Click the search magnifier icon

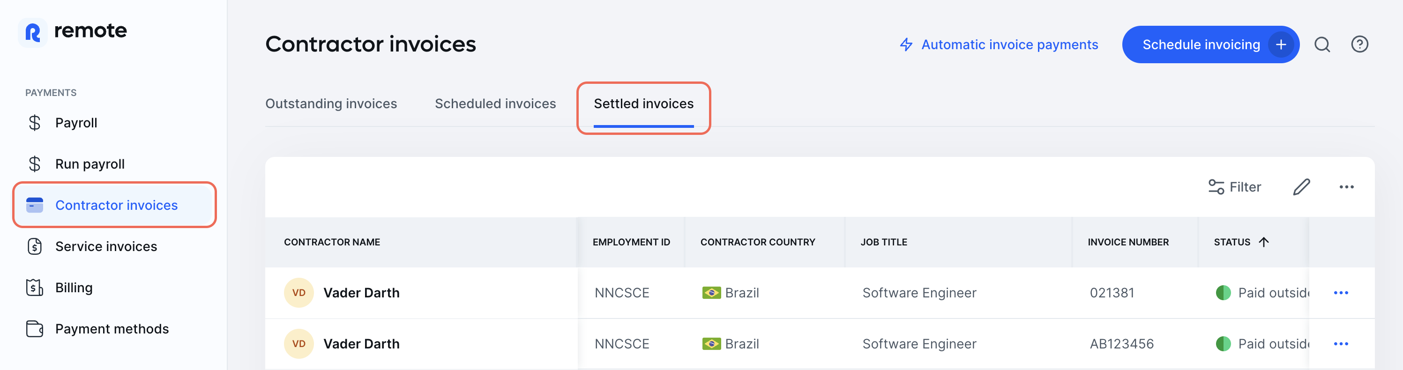1322,44
